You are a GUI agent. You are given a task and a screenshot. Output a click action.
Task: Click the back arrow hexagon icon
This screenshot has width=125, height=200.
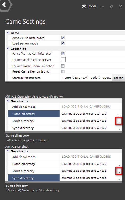click(x=5, y=5)
